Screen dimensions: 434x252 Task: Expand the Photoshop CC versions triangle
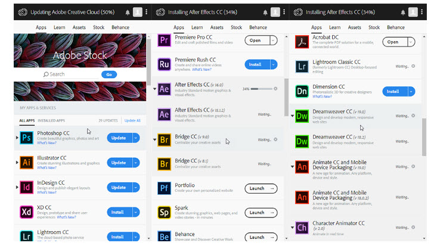(x=17, y=138)
